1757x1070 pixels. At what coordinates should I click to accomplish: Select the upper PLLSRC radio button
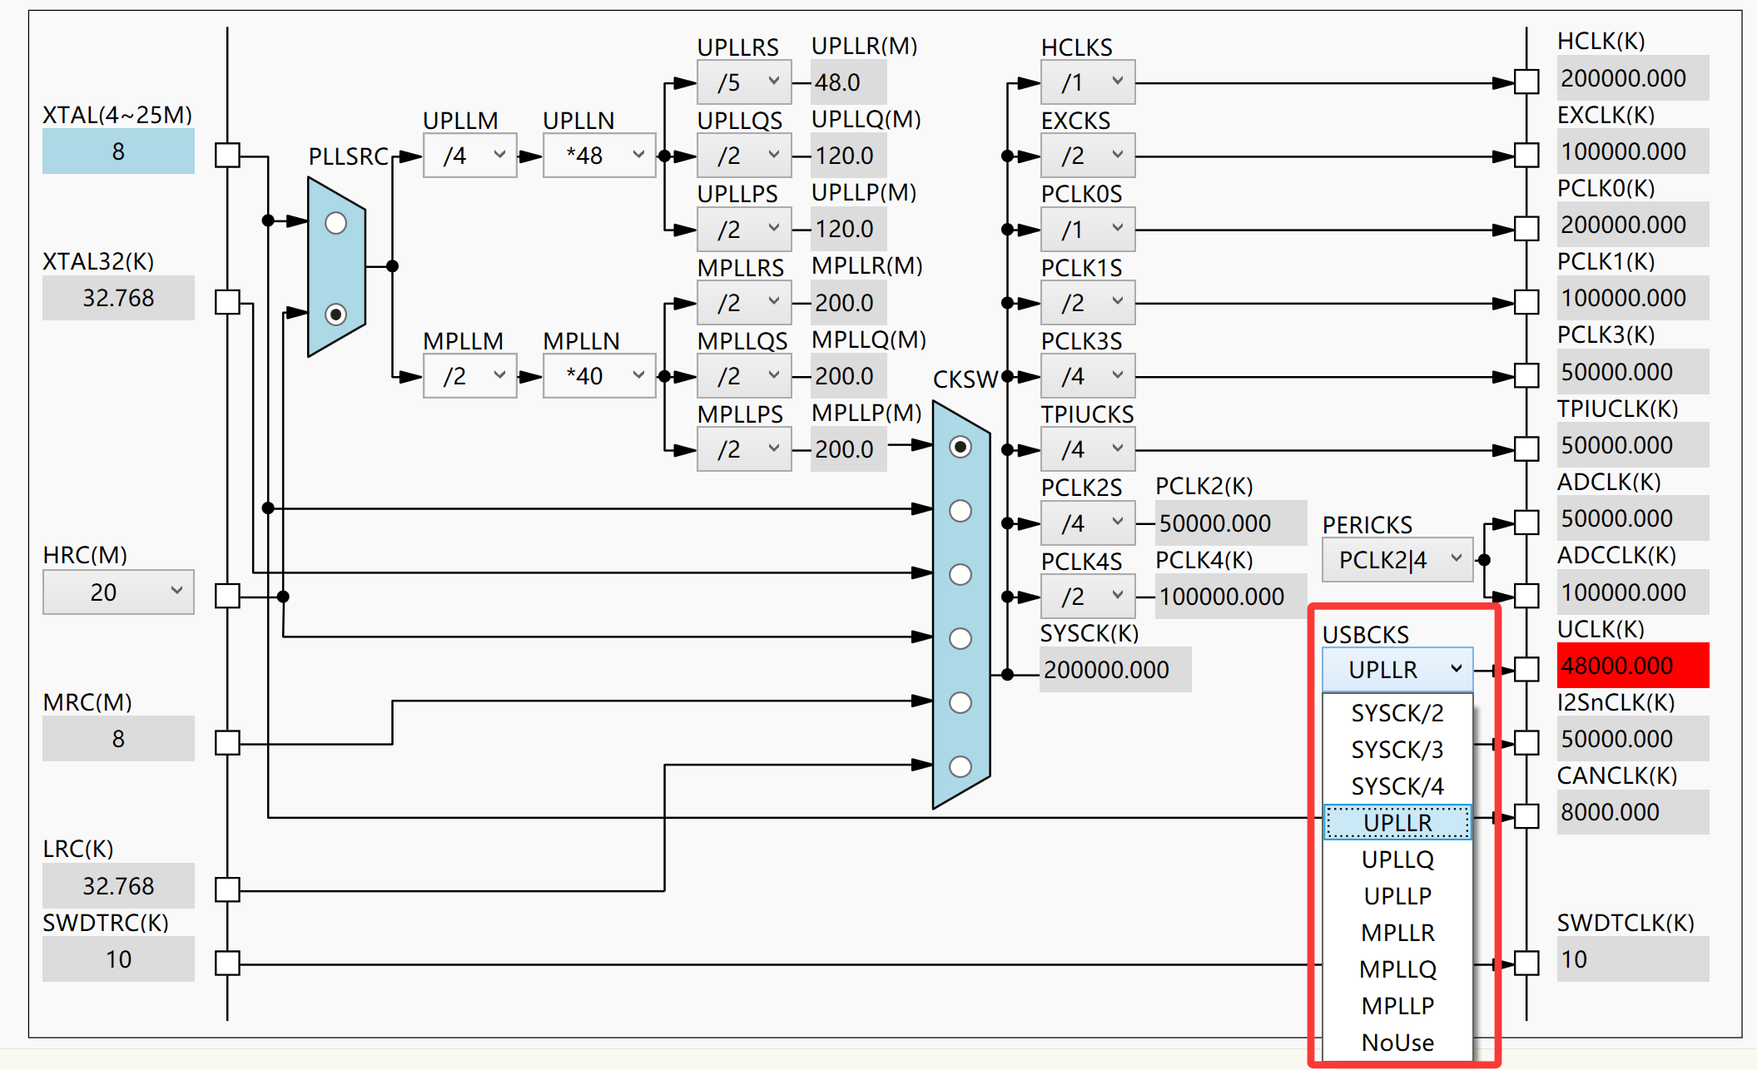pyautogui.click(x=335, y=223)
